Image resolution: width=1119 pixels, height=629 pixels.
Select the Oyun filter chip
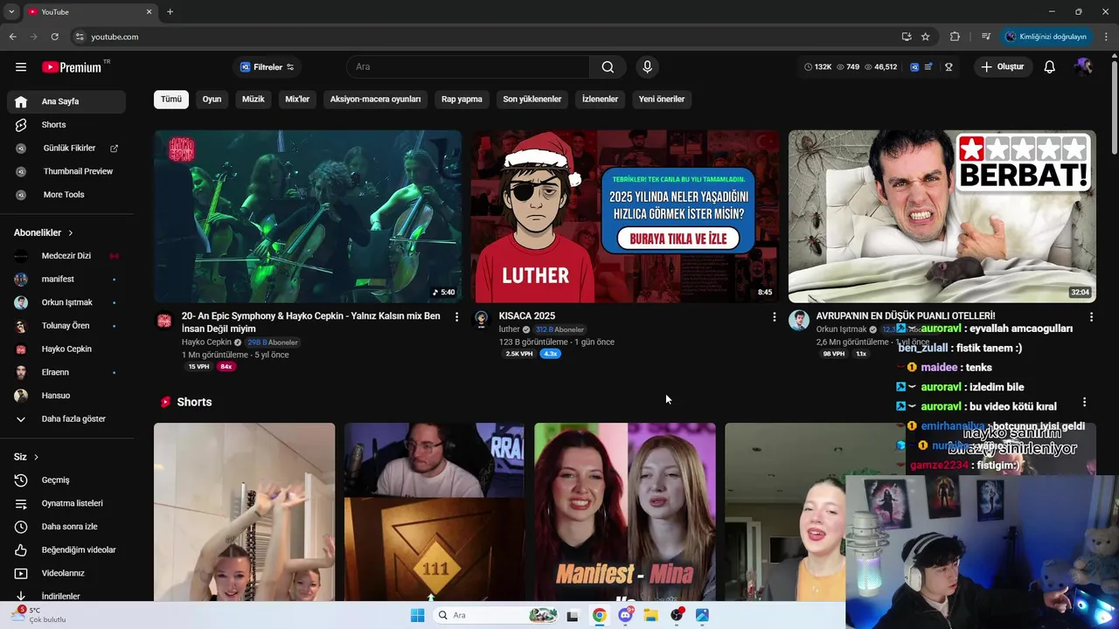(x=212, y=99)
